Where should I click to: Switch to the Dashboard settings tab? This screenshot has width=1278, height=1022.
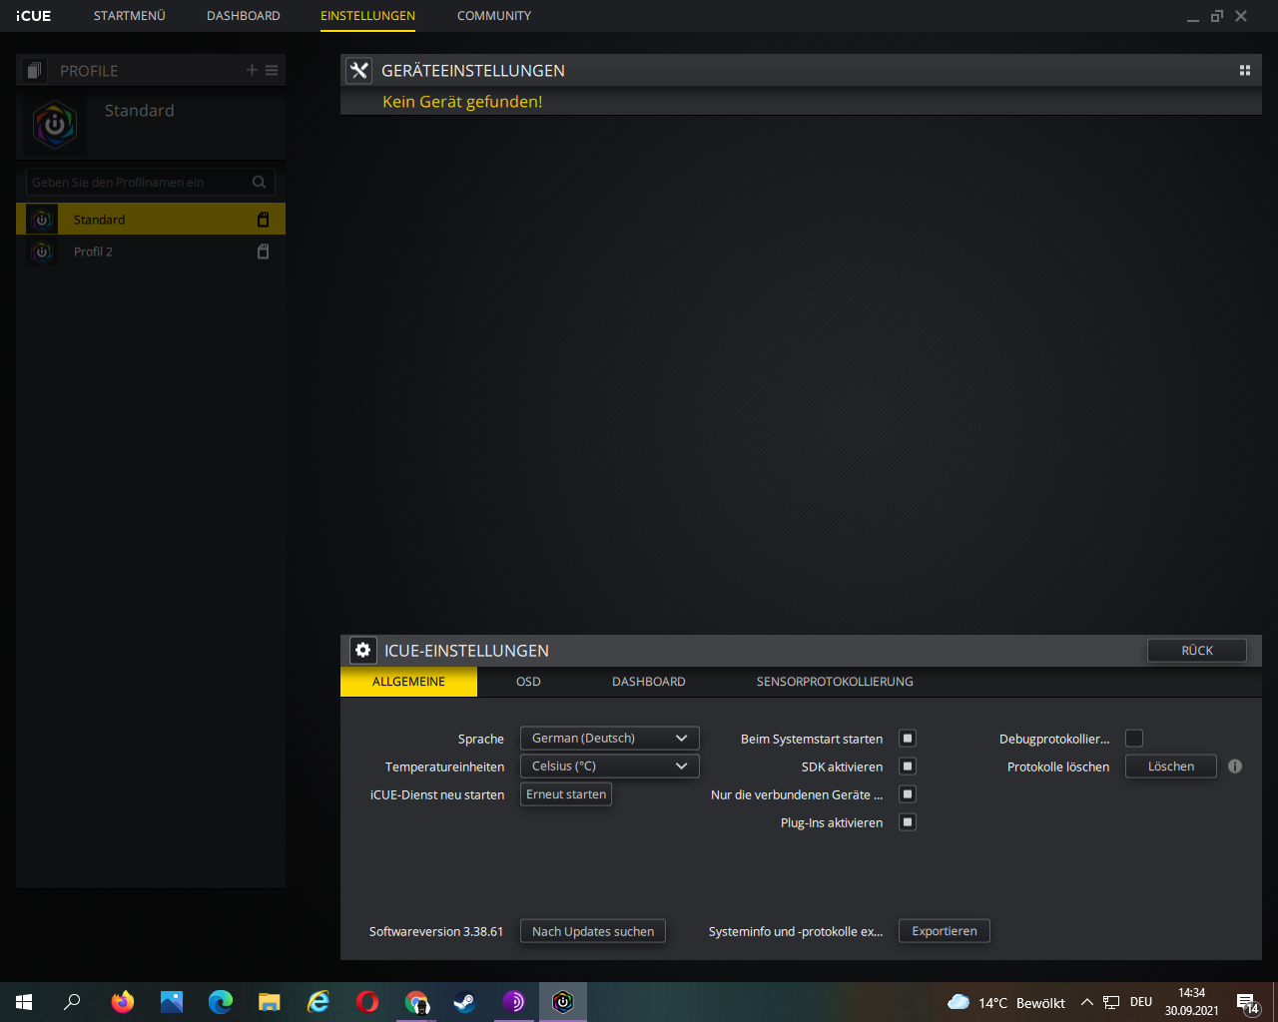649,682
